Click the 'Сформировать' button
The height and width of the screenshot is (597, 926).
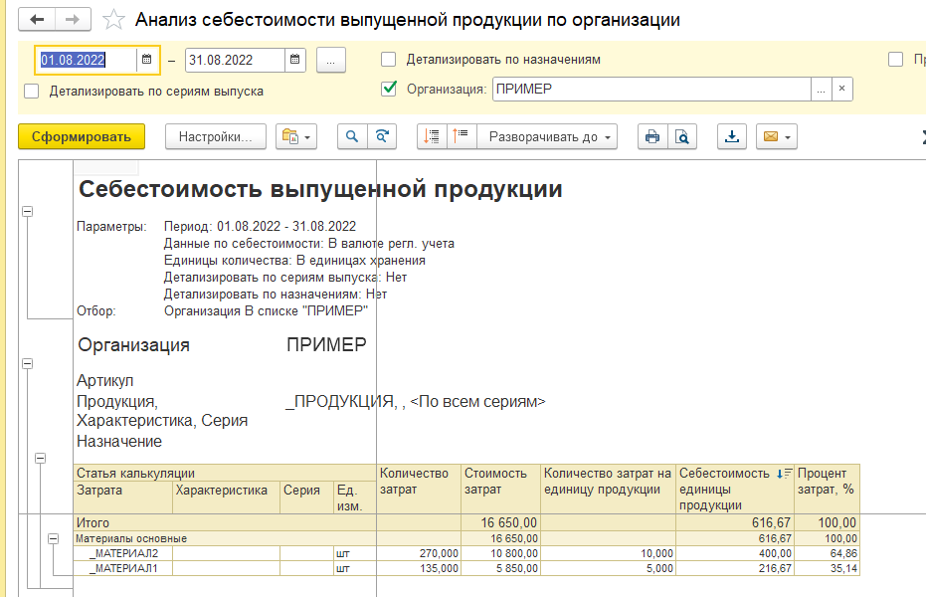point(82,137)
